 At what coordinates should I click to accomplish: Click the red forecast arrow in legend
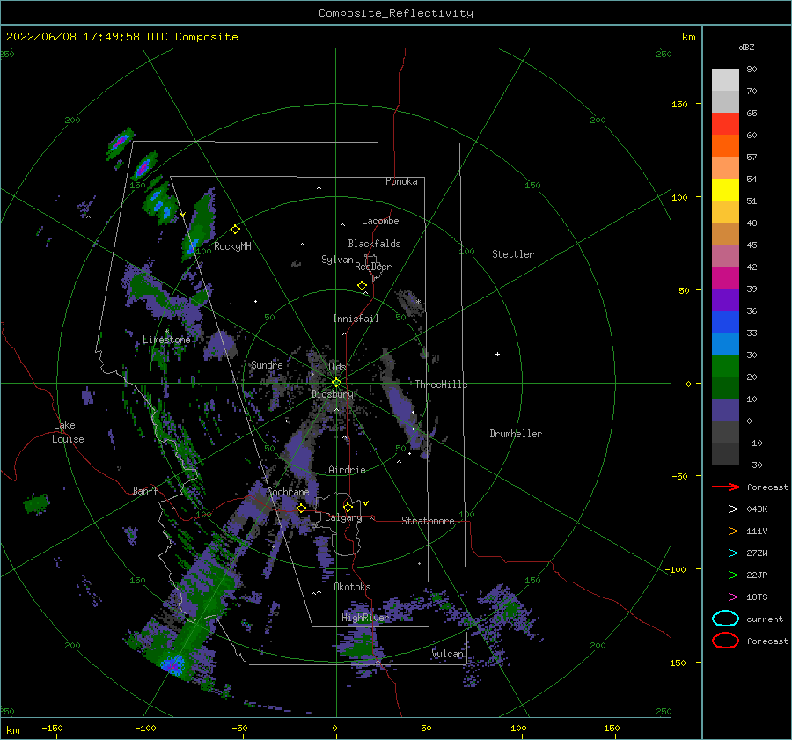(725, 487)
